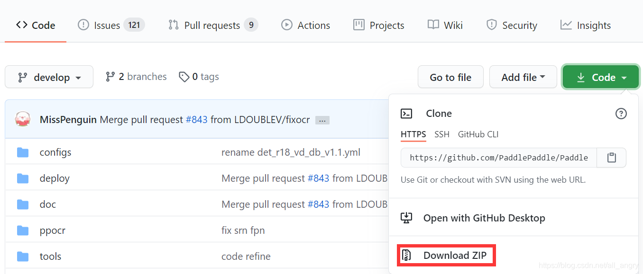Open the Pull requests tab
The image size is (643, 274).
tap(213, 25)
